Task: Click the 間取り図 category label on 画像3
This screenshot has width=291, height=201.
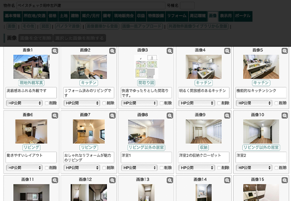Action: pos(146,83)
